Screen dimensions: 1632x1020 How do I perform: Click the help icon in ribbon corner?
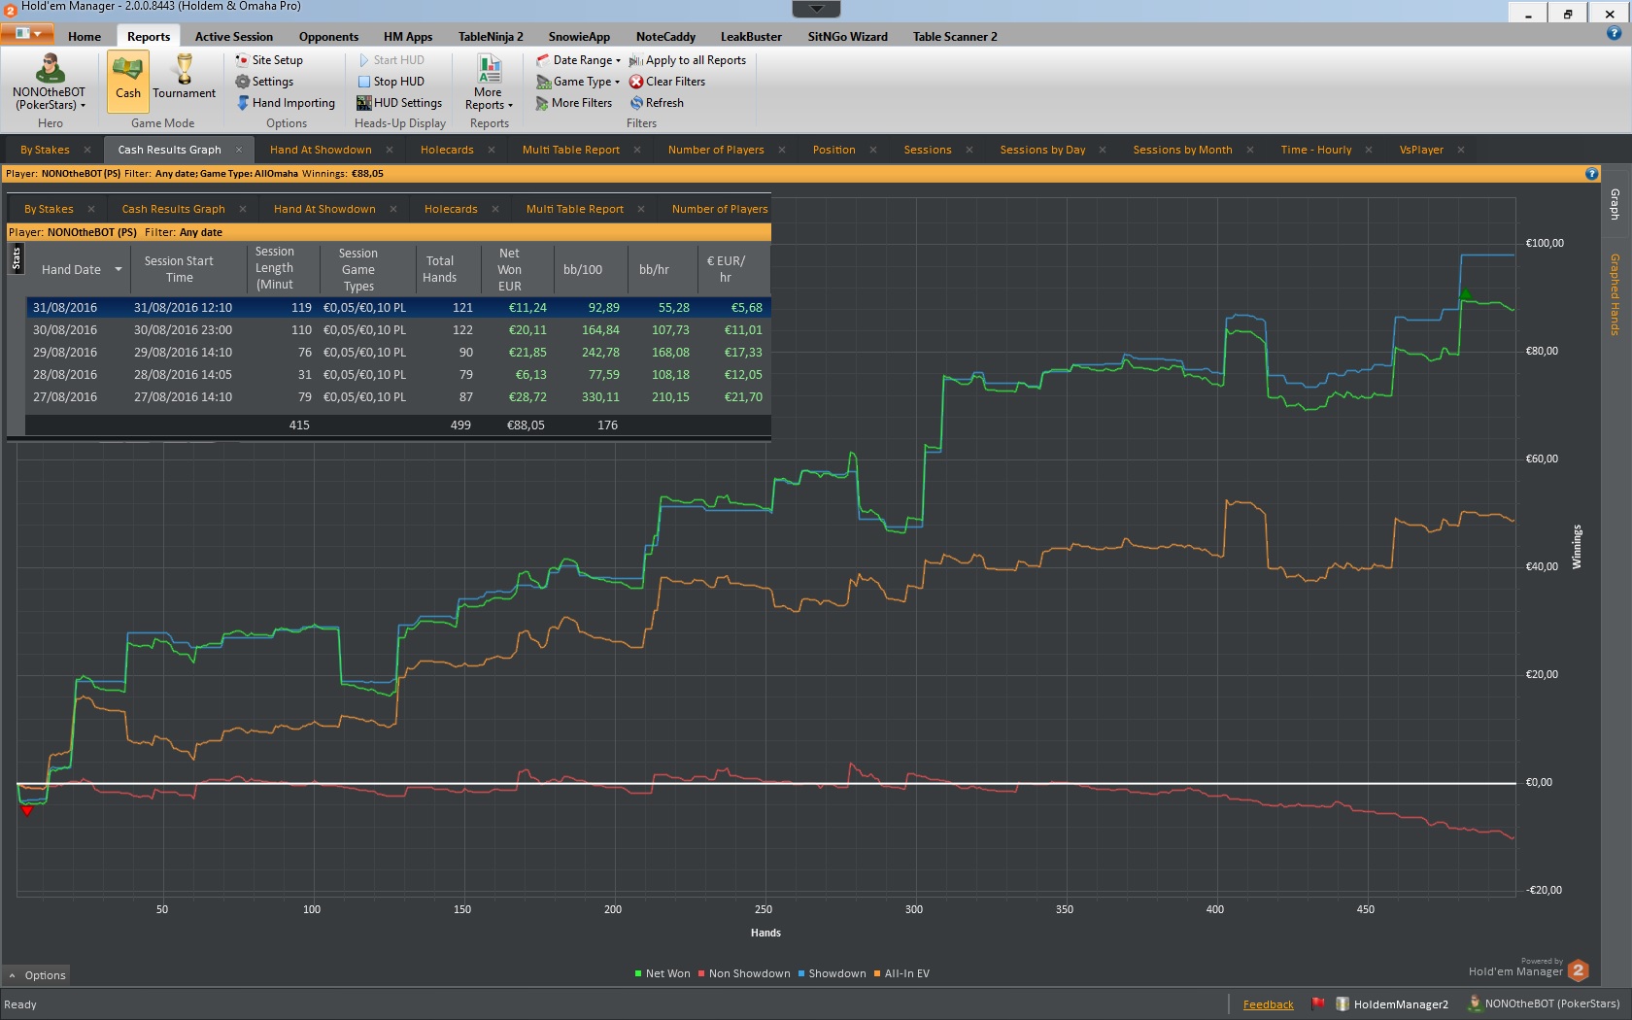click(x=1614, y=33)
